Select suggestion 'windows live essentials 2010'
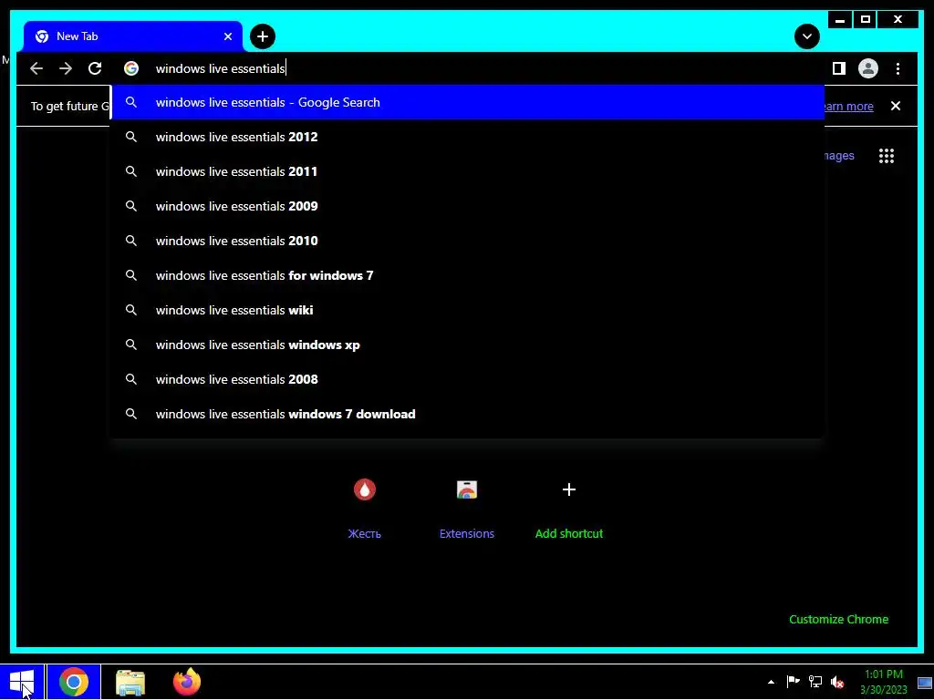This screenshot has width=934, height=700. point(468,241)
